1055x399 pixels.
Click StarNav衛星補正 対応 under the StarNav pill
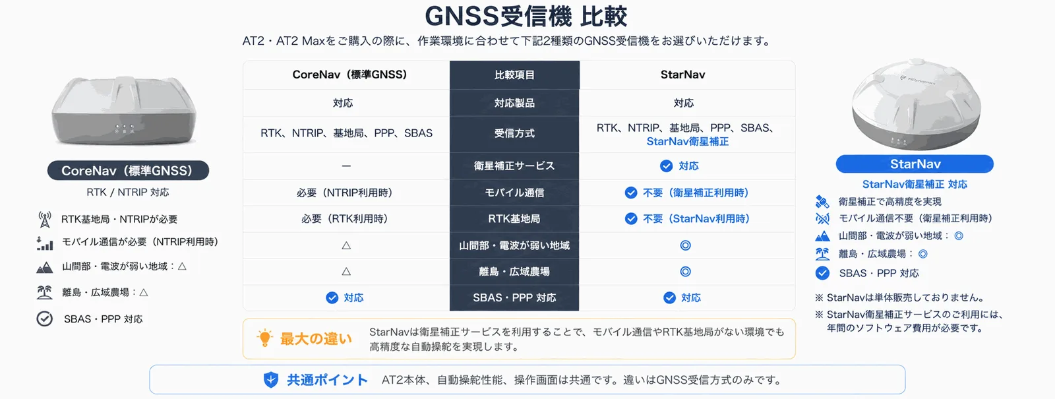(x=915, y=185)
